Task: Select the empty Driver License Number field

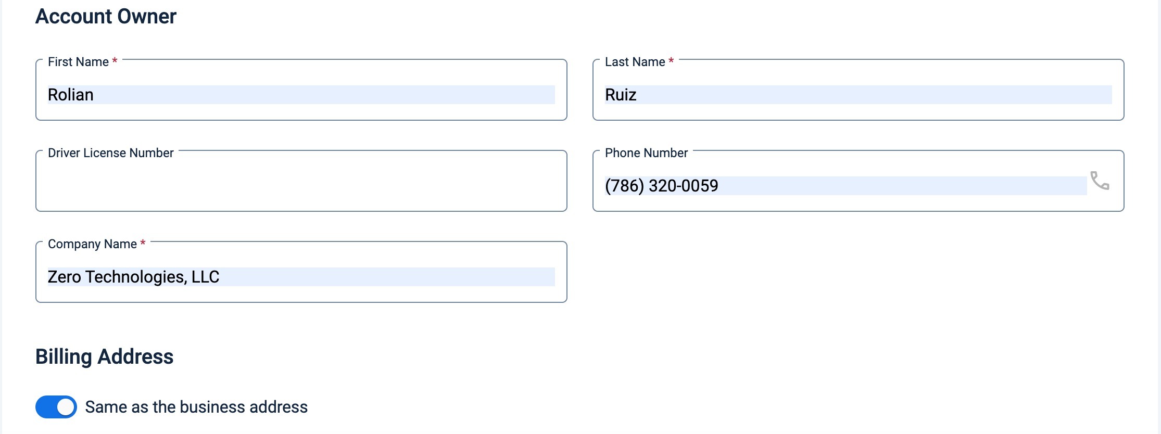Action: point(301,181)
